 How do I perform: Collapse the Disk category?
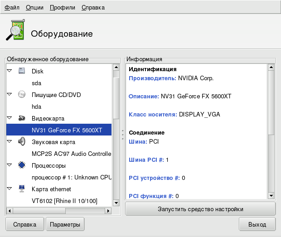10,71
